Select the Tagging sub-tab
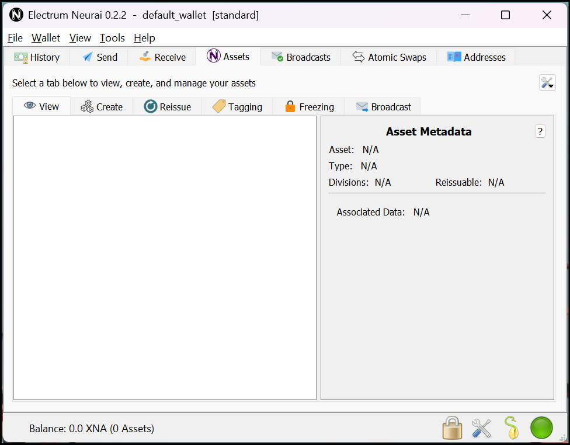Image resolution: width=570 pixels, height=445 pixels. pyautogui.click(x=237, y=107)
